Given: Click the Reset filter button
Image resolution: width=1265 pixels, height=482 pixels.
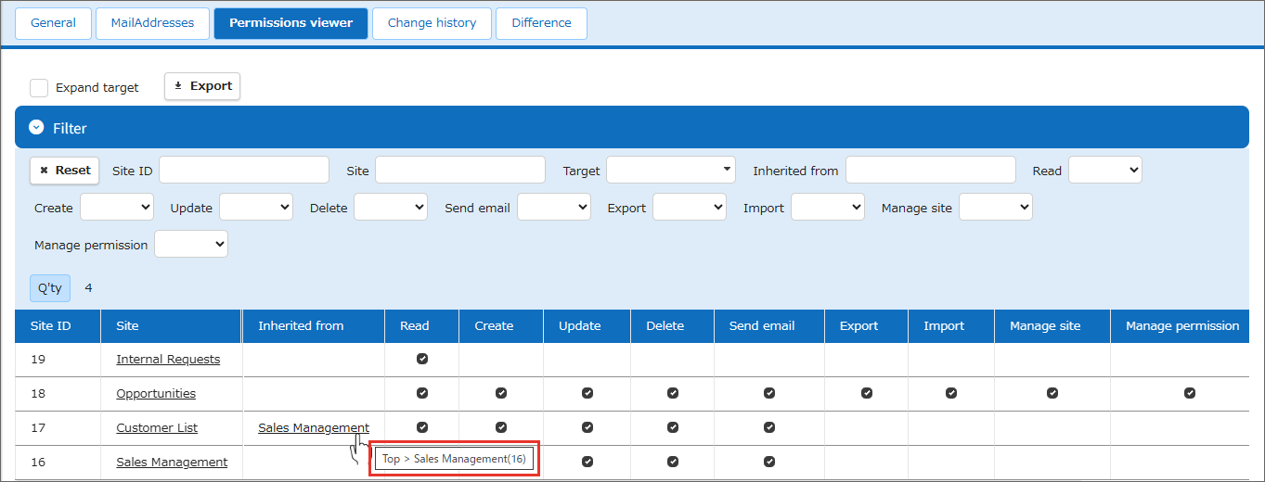Looking at the screenshot, I should [x=65, y=171].
